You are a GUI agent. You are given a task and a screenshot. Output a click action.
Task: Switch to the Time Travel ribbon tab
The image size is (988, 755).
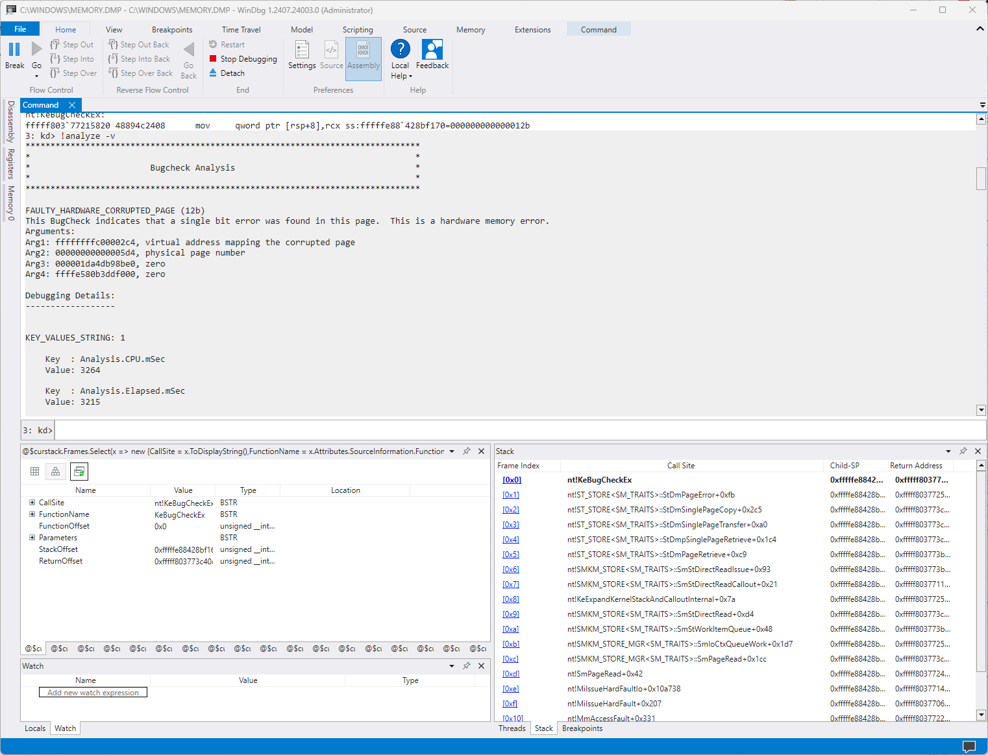(x=241, y=30)
